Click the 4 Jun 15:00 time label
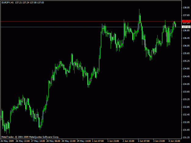 (x=174, y=141)
